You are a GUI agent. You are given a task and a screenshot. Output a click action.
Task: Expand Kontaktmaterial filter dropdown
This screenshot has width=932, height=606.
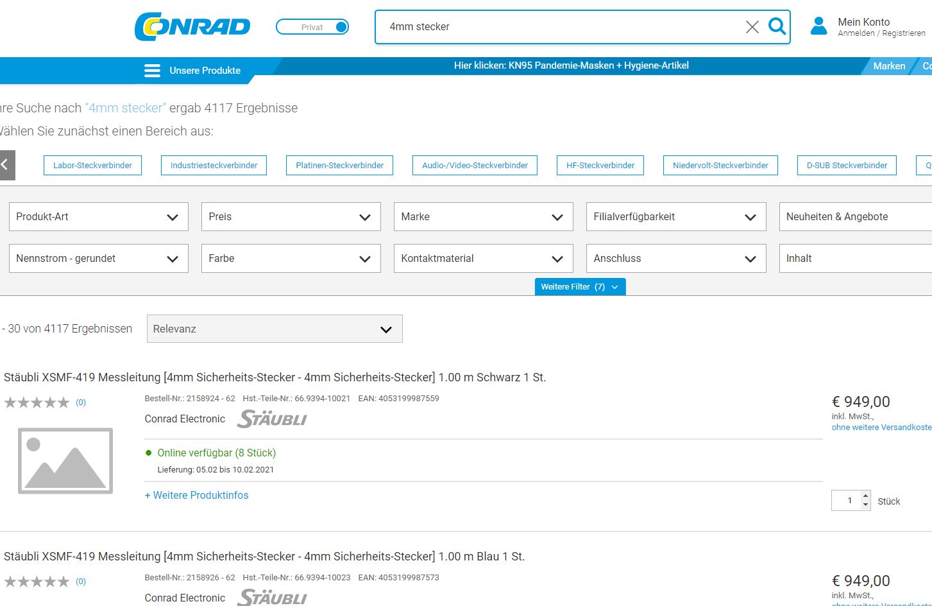484,259
